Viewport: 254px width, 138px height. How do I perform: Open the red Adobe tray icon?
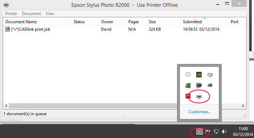(188, 96)
